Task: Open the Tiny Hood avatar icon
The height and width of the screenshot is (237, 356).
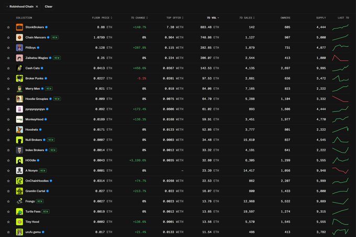Action: tap(19, 222)
